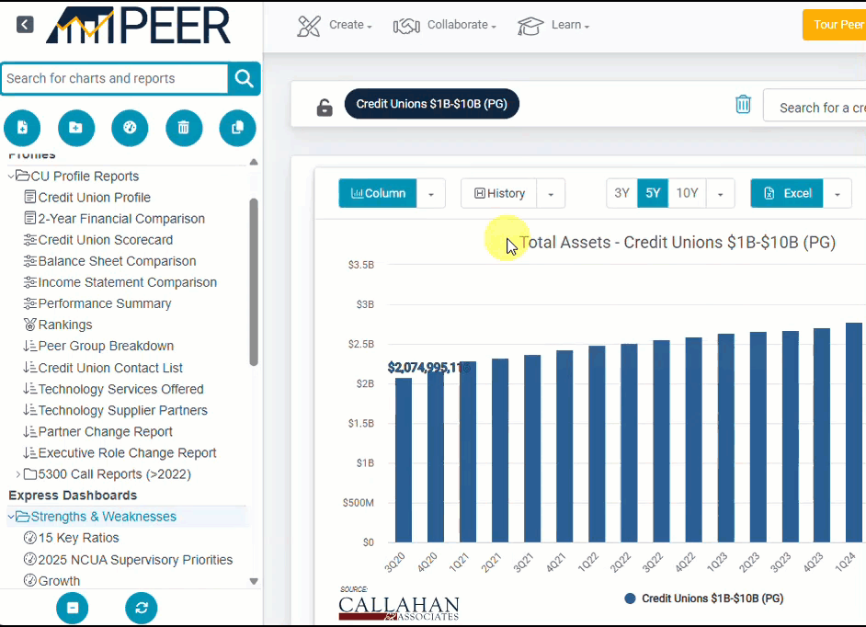The height and width of the screenshot is (627, 866).
Task: Open 2025 NCUA Supervisory Priorities dashboard
Action: (x=128, y=560)
